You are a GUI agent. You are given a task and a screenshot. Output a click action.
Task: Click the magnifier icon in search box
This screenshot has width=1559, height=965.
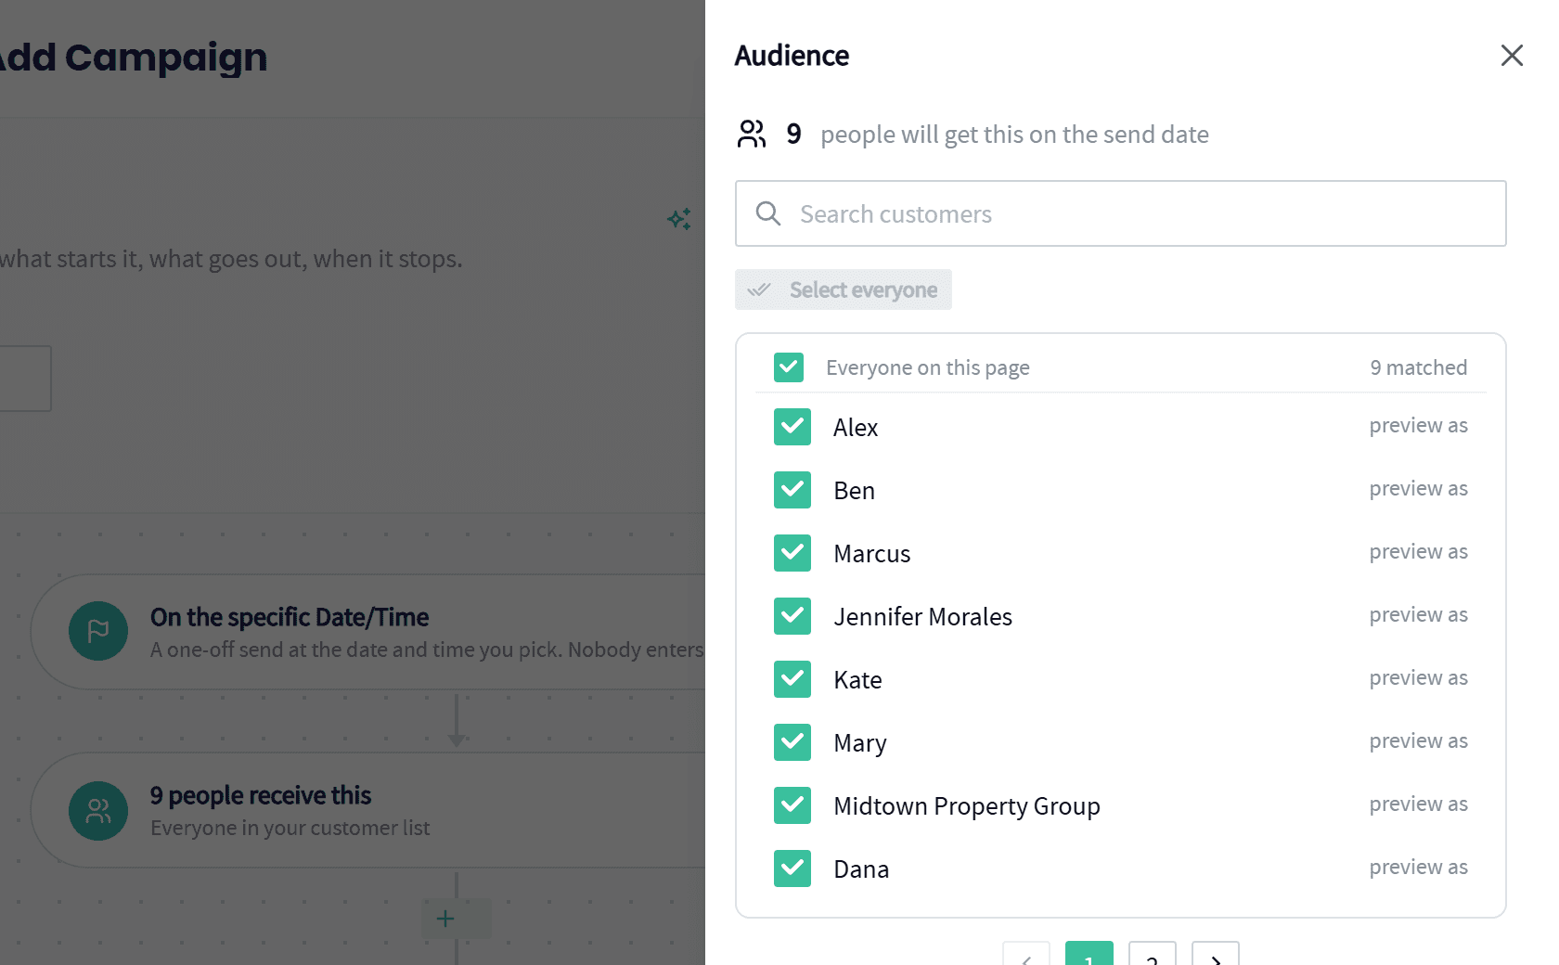[768, 213]
